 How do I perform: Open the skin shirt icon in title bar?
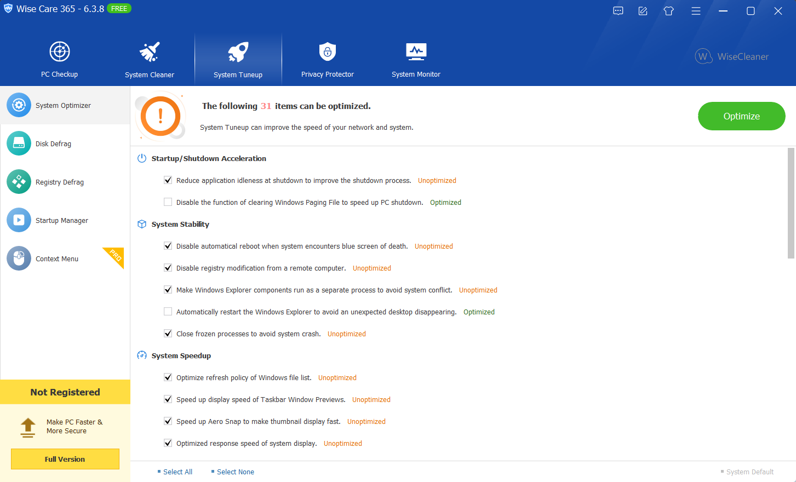(669, 11)
